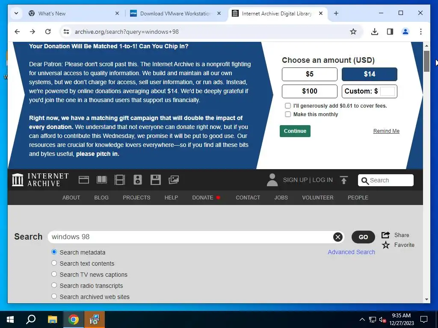438x328 pixels.
Task: Open the CONTACT menu item
Action: pyautogui.click(x=248, y=197)
